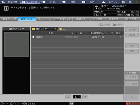140x105 pixels.
Task: Go to previous page with up arrow
Action: (68, 97)
